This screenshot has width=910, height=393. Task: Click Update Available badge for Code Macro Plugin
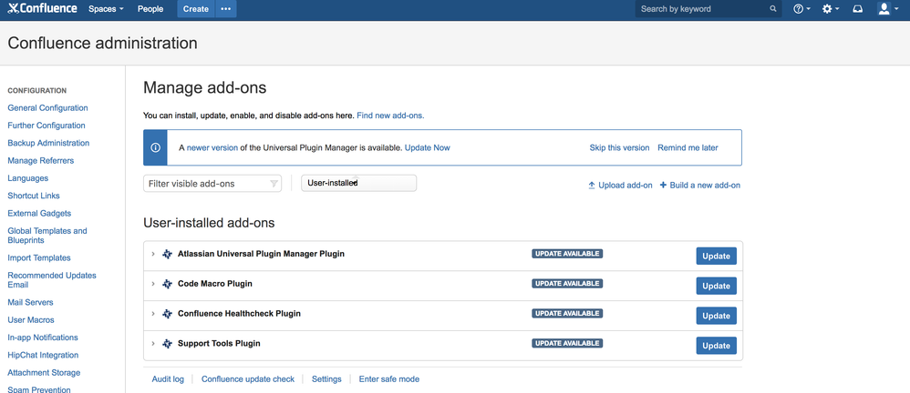tap(567, 284)
